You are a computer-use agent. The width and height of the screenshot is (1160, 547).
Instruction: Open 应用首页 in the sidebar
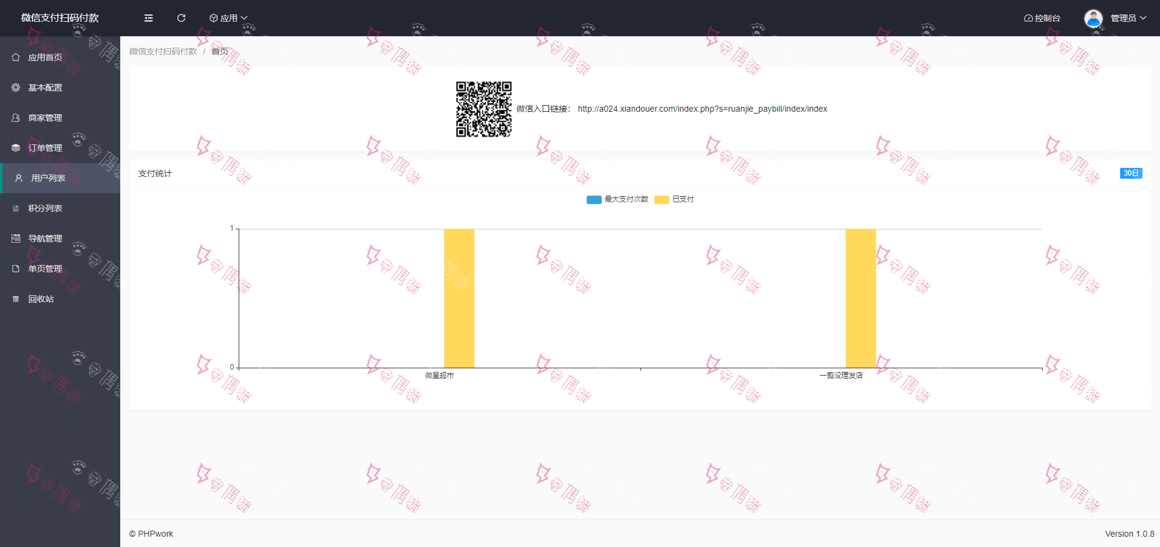pyautogui.click(x=60, y=57)
